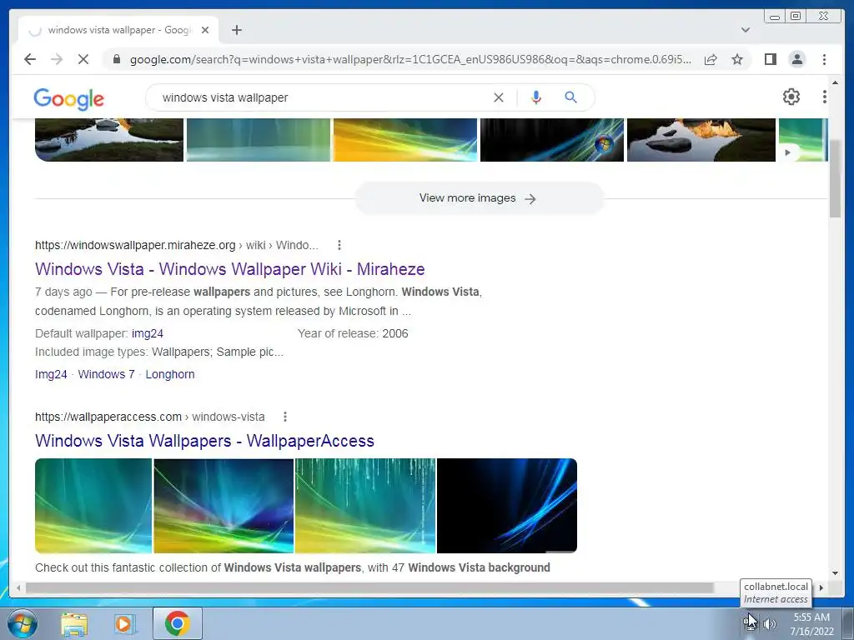Open the first lake rocks carousel thumbnail
The width and height of the screenshot is (854, 640).
point(109,139)
